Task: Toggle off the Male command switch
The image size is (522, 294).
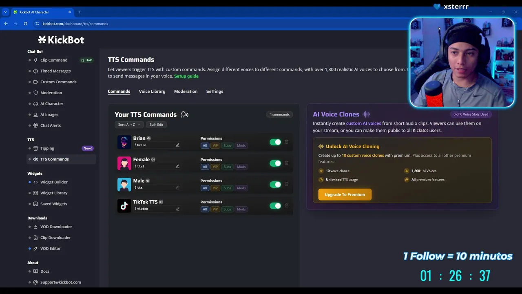Action: 275,185
